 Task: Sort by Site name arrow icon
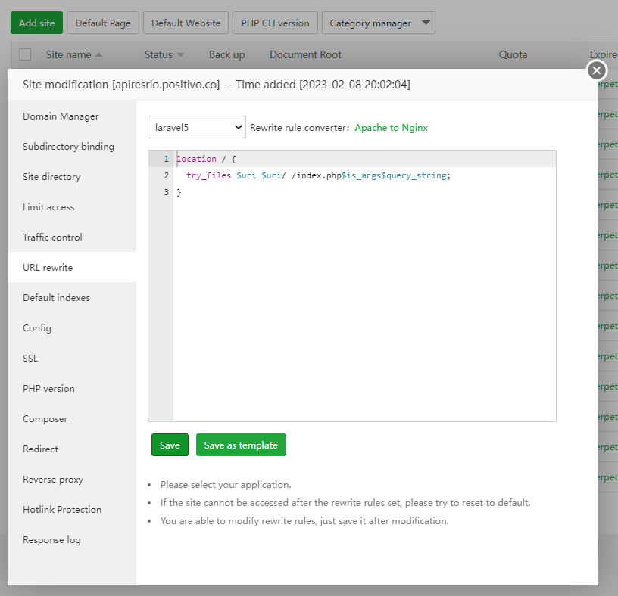pyautogui.click(x=99, y=55)
